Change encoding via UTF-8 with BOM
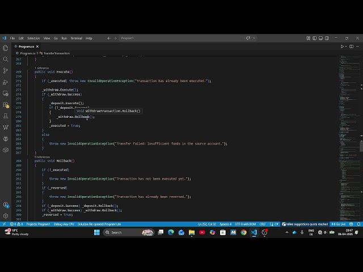This screenshot has width=363, height=272. (x=246, y=224)
